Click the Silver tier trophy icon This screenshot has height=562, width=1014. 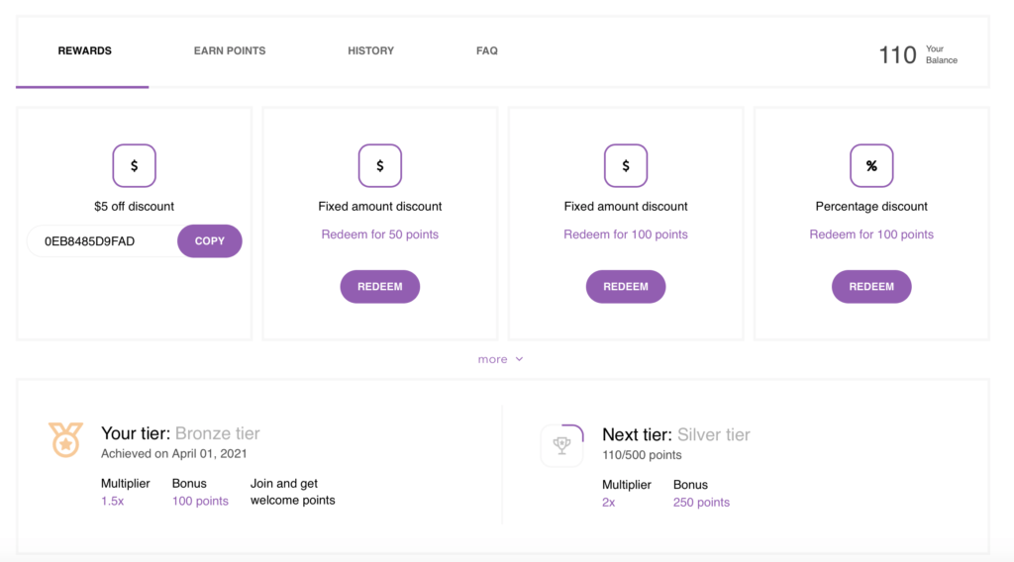[x=562, y=445]
